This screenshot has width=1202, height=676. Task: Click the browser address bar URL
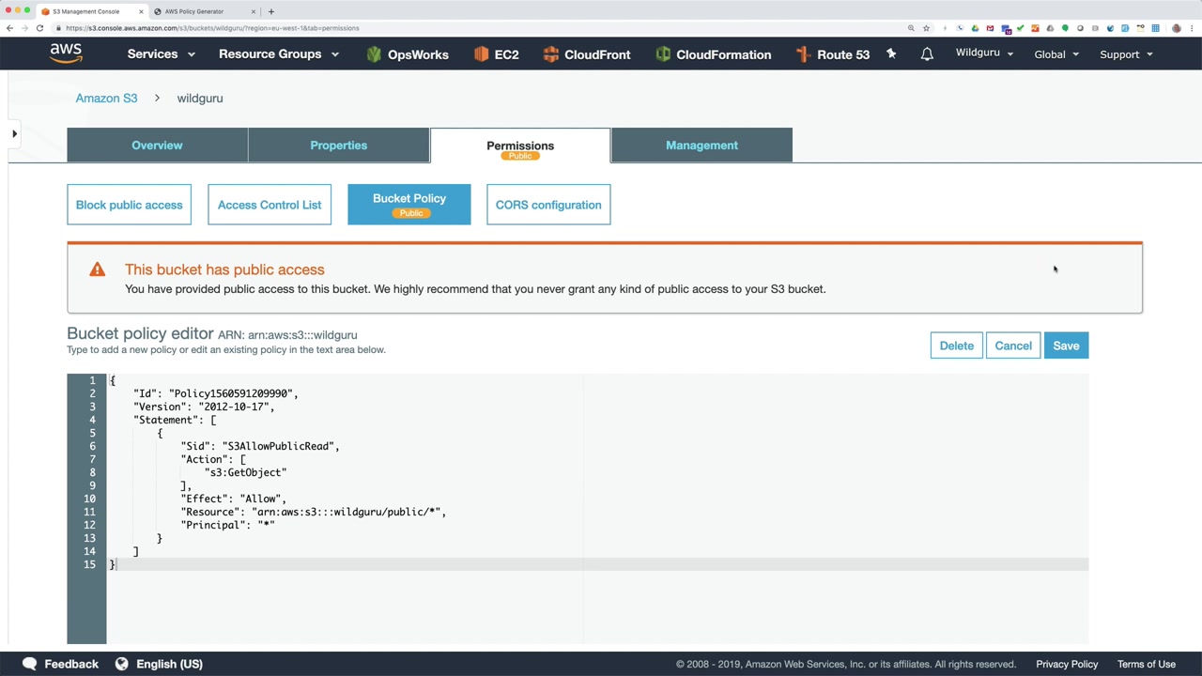pos(212,28)
